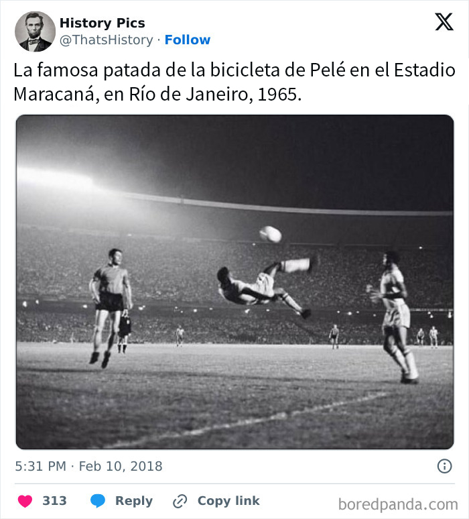The image size is (469, 519).
Task: Click the 313 likes count
Action: click(54, 501)
